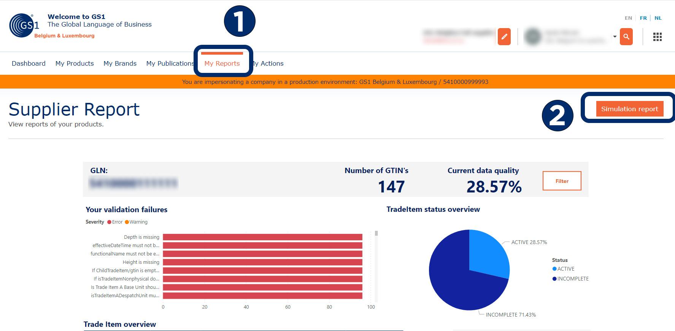
Task: Expand the user account dropdown arrow
Action: point(615,37)
